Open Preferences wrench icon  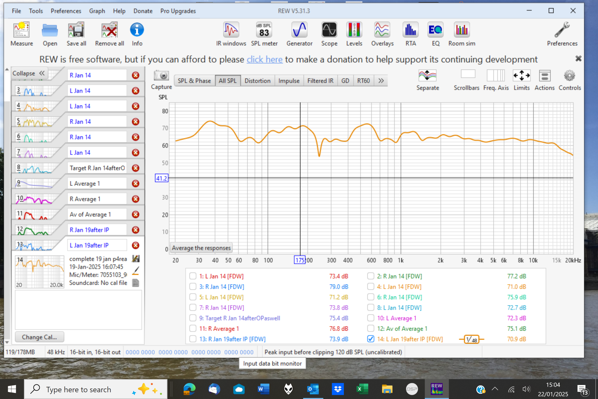click(x=562, y=34)
